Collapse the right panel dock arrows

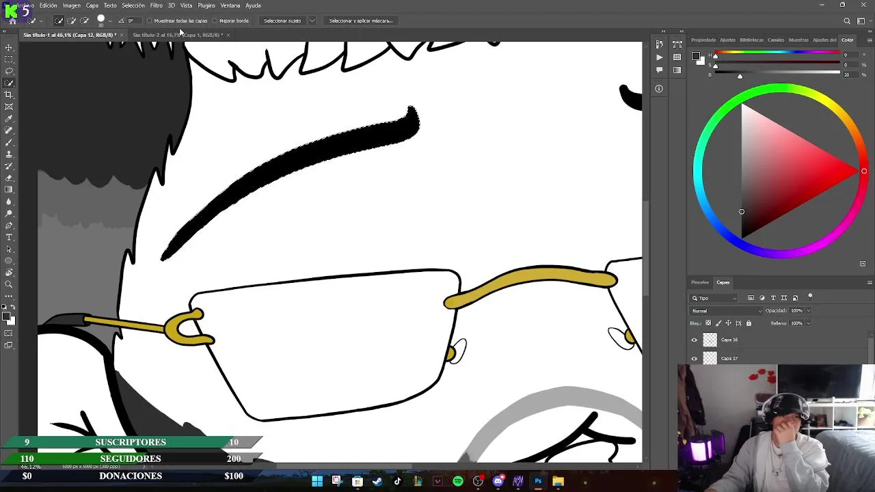869,31
